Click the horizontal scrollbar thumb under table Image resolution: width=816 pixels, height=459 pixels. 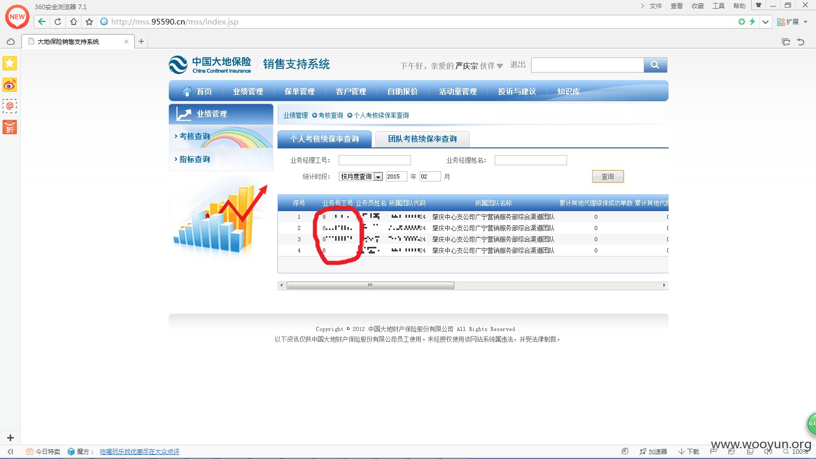(370, 286)
